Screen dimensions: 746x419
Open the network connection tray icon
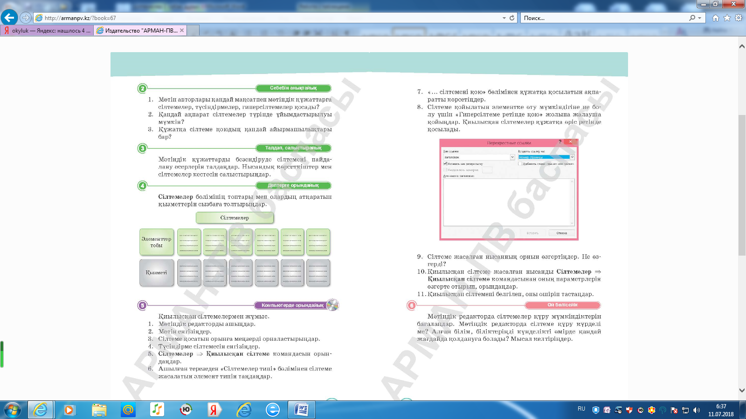(685, 410)
